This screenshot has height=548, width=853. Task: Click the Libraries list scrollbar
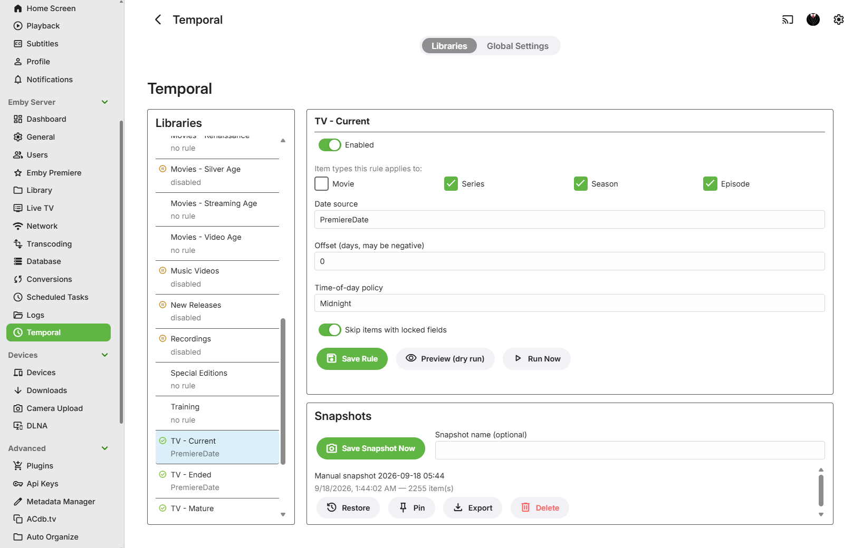pyautogui.click(x=283, y=391)
